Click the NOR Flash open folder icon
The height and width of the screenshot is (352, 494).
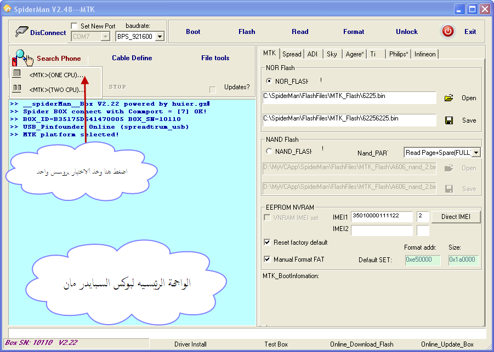point(448,98)
